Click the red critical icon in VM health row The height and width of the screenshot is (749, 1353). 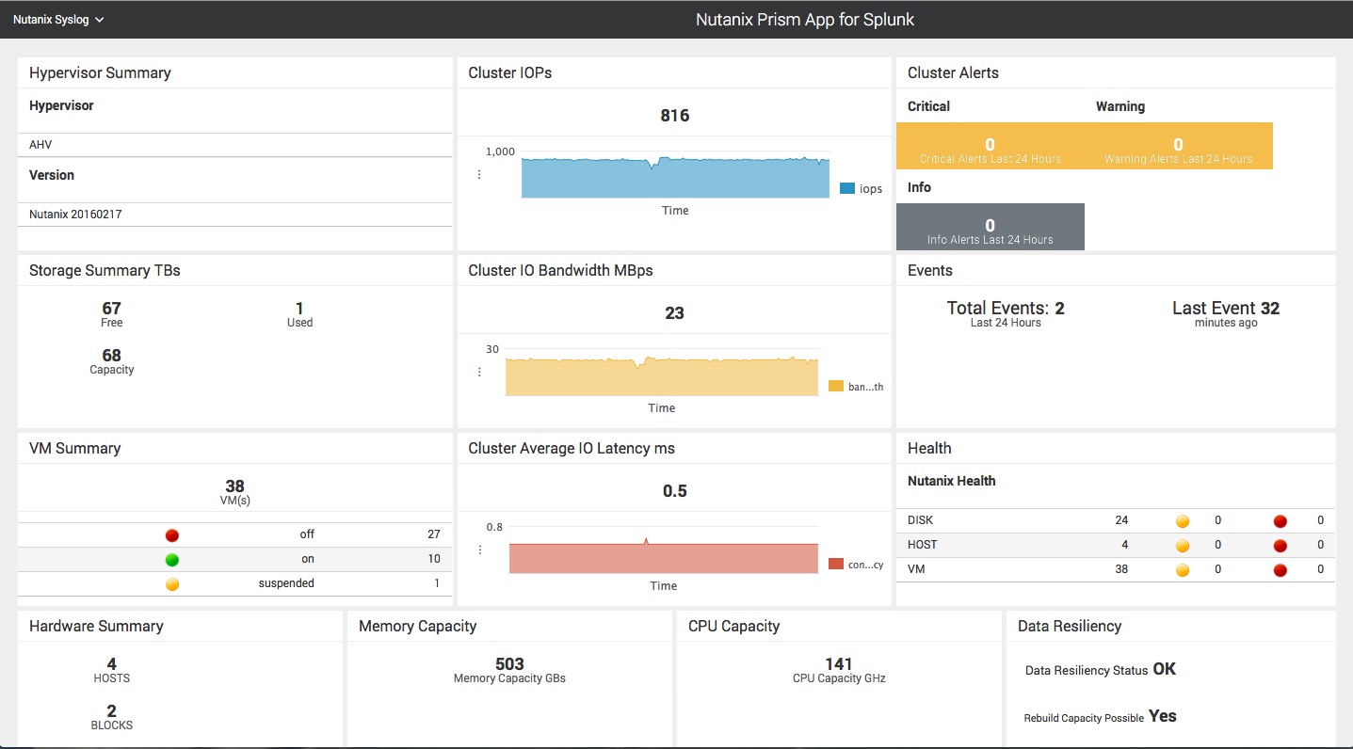click(x=1280, y=570)
